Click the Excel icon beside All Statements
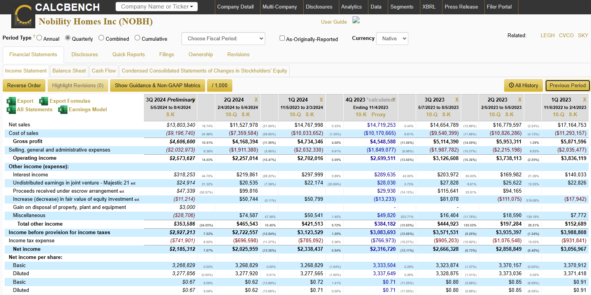The height and width of the screenshot is (295, 591). (11, 110)
